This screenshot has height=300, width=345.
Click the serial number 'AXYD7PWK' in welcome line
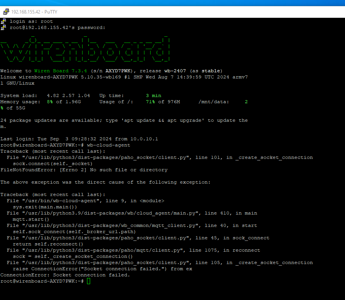coord(118,71)
